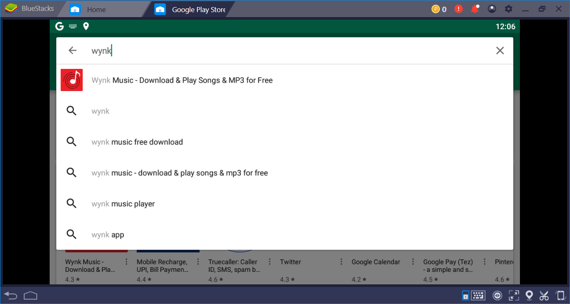Click the location status bar icon
570x304 pixels.
coord(86,26)
